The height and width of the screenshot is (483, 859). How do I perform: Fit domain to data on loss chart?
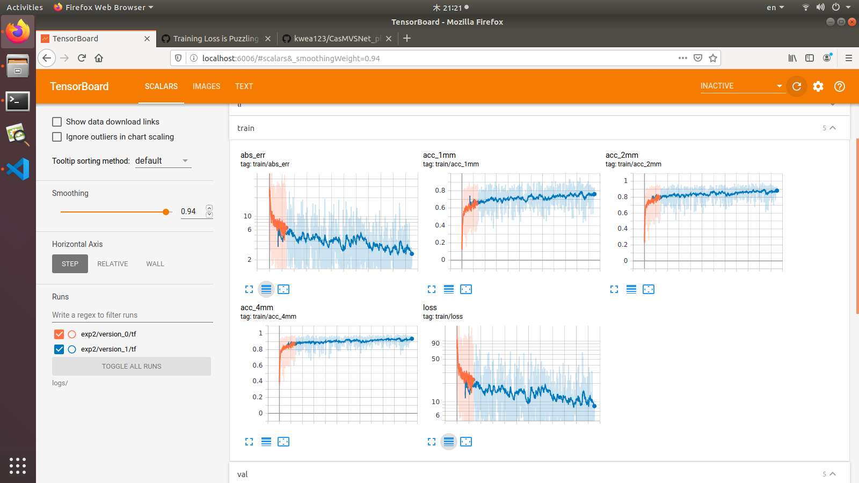(x=466, y=442)
